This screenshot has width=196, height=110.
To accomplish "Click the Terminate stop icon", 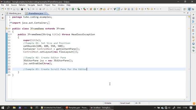I will [x=40, y=9].
